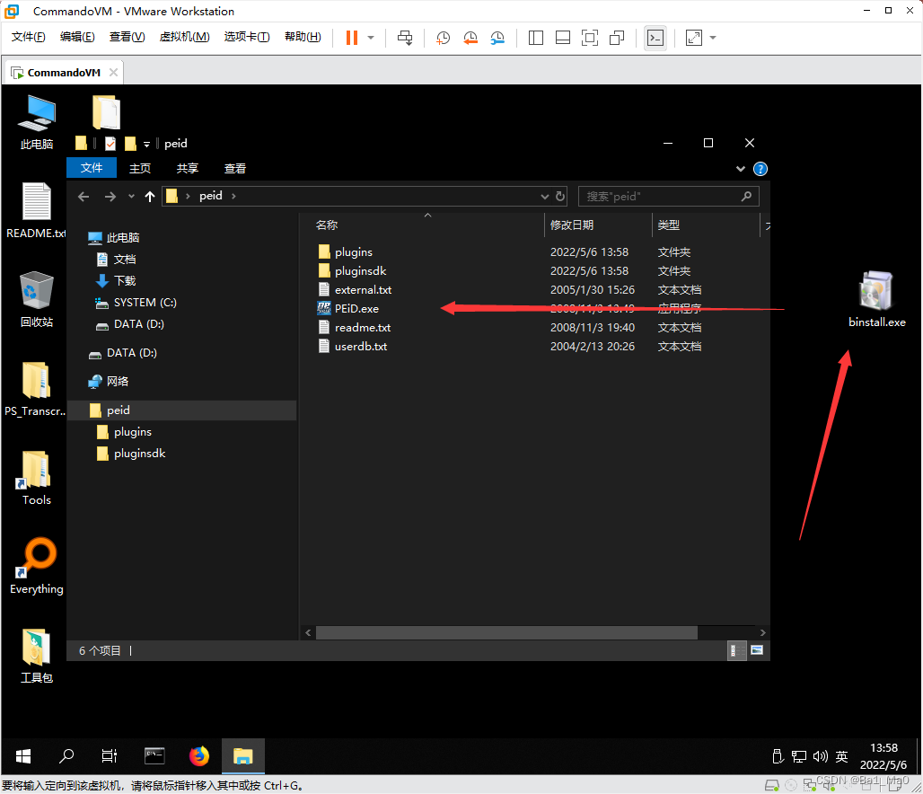The height and width of the screenshot is (794, 923).
Task: Open the stretch display dropdown arrow
Action: click(713, 38)
